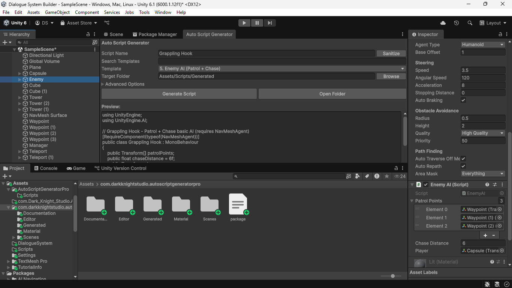Switch to Unity Version Control tab
The width and height of the screenshot is (512, 288).
click(121, 168)
